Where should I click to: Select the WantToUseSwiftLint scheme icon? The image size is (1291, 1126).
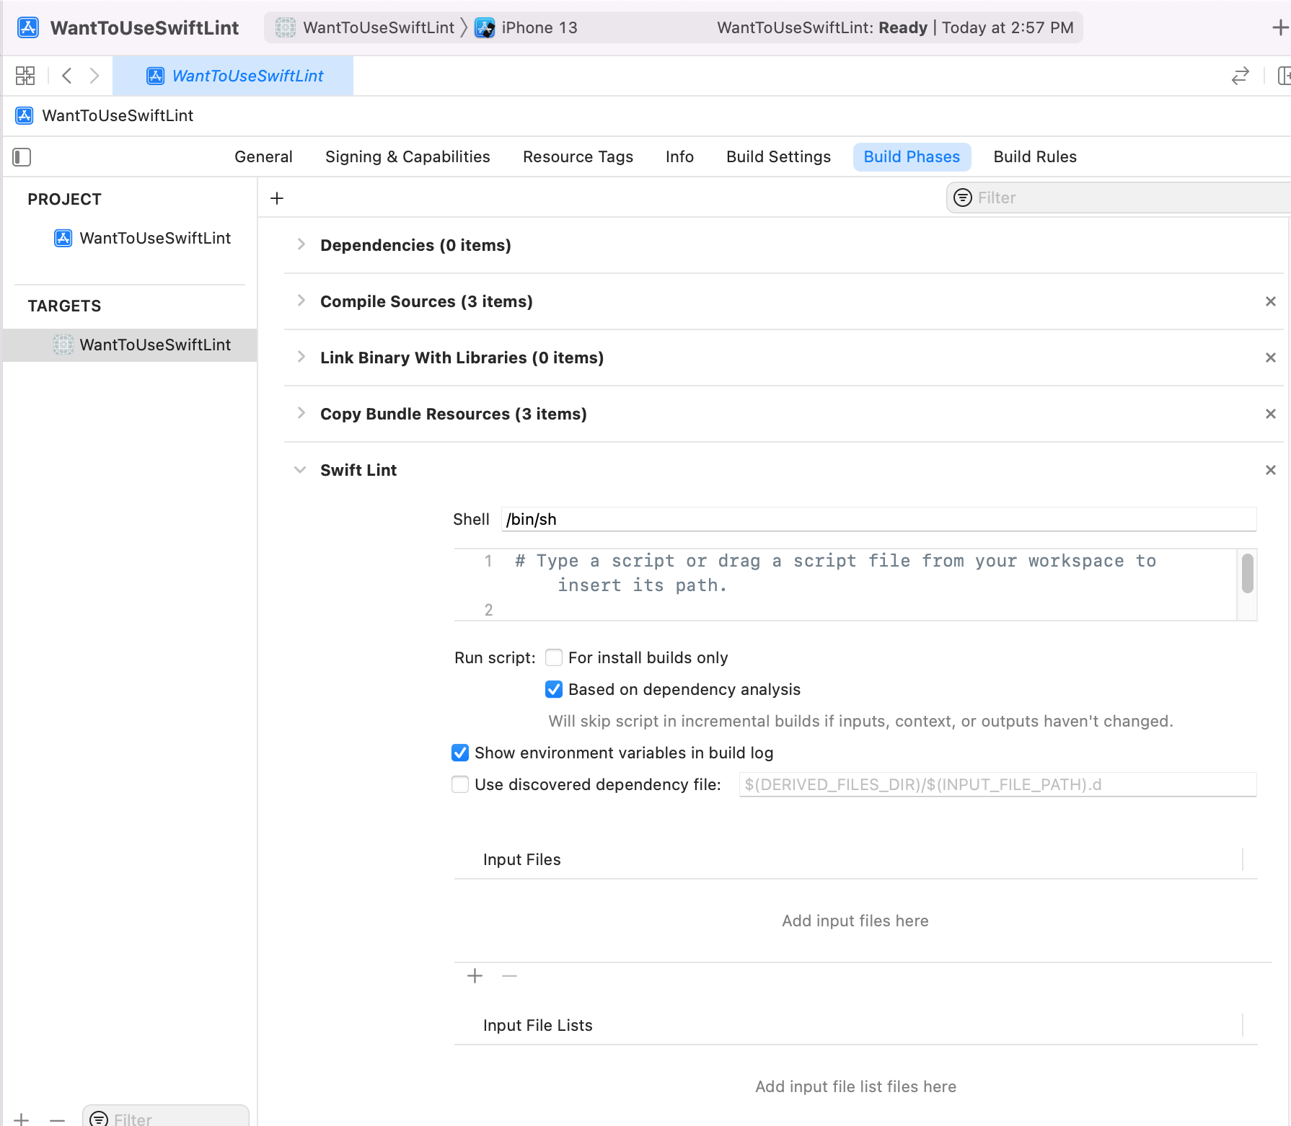pos(286,27)
